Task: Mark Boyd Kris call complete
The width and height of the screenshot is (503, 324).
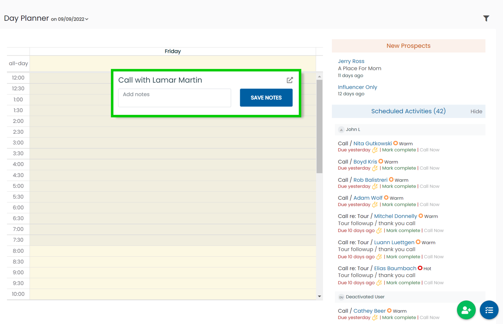Action: 399,168
